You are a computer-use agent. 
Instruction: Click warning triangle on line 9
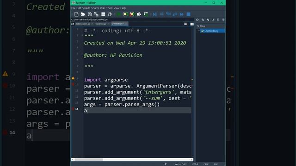(73, 78)
